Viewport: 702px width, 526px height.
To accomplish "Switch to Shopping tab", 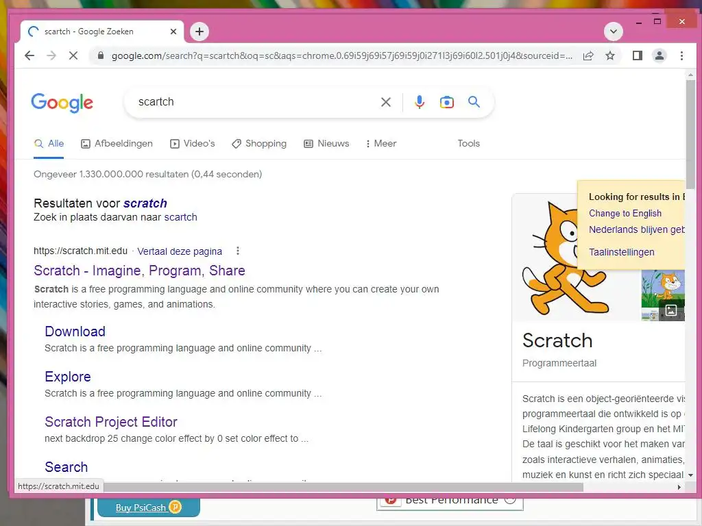I will (259, 144).
